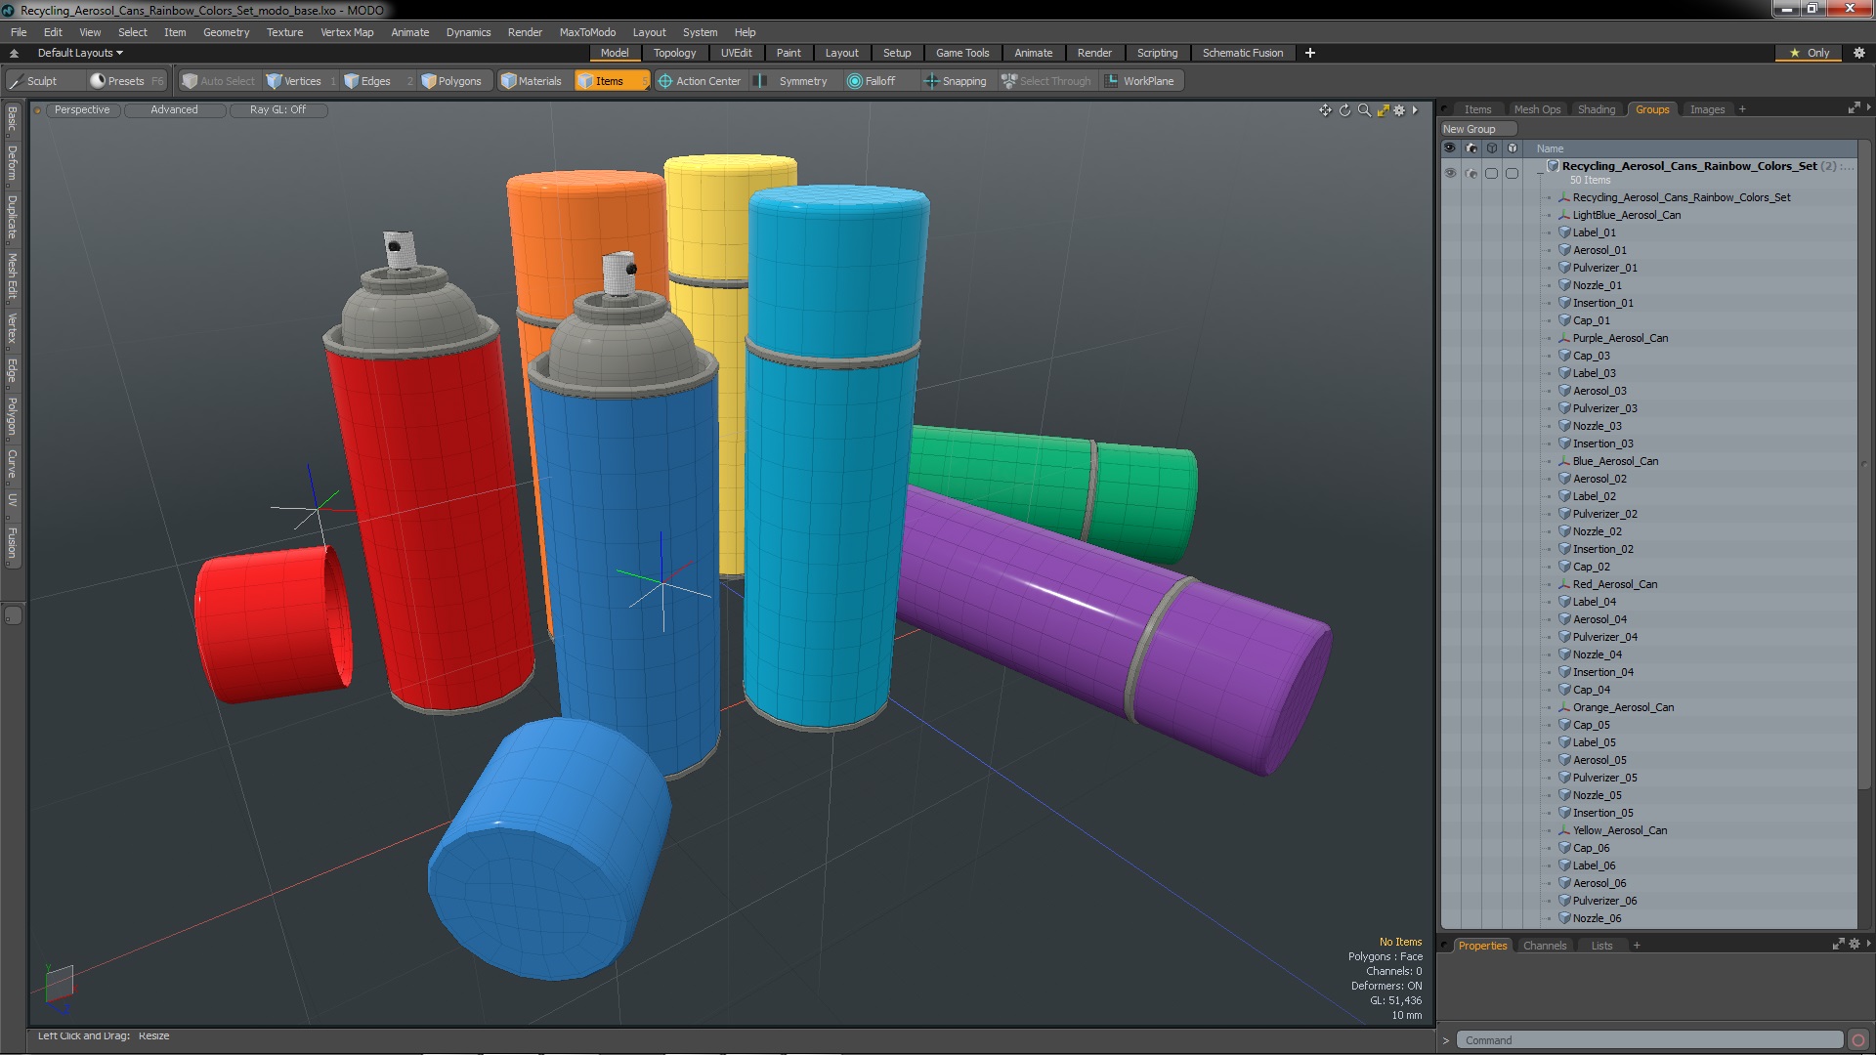Switch to the Topology layout tab
Image resolution: width=1876 pixels, height=1055 pixels.
pos(674,53)
